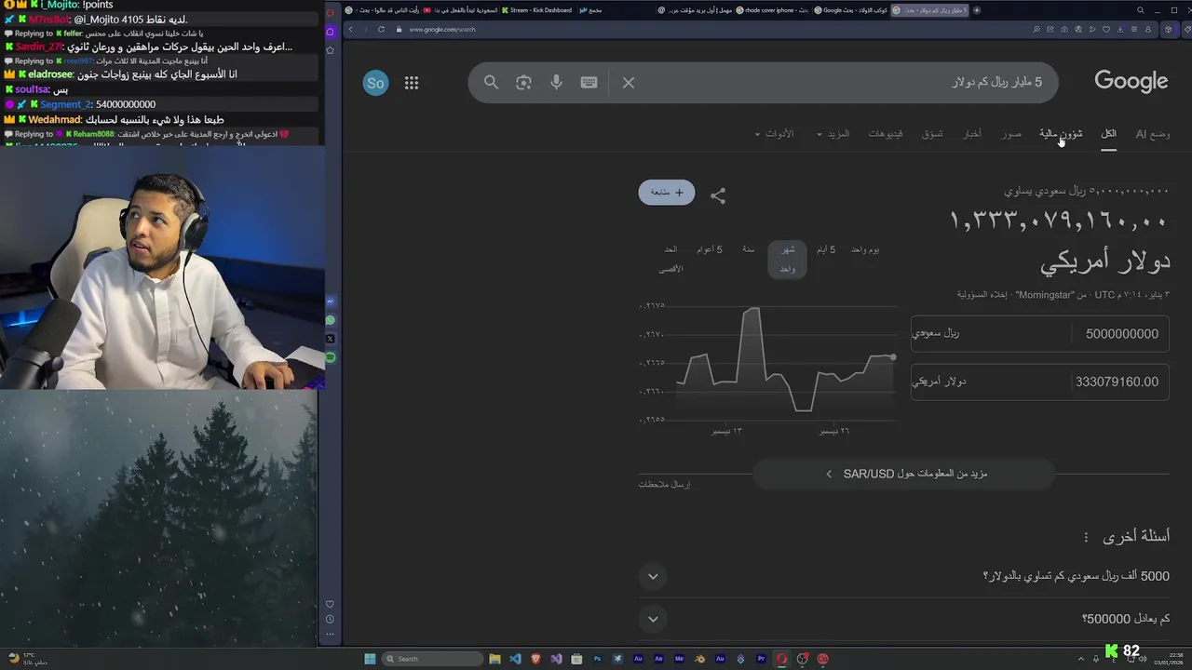This screenshot has height=670, width=1192.
Task: Open the Google apps grid
Action: pos(412,83)
